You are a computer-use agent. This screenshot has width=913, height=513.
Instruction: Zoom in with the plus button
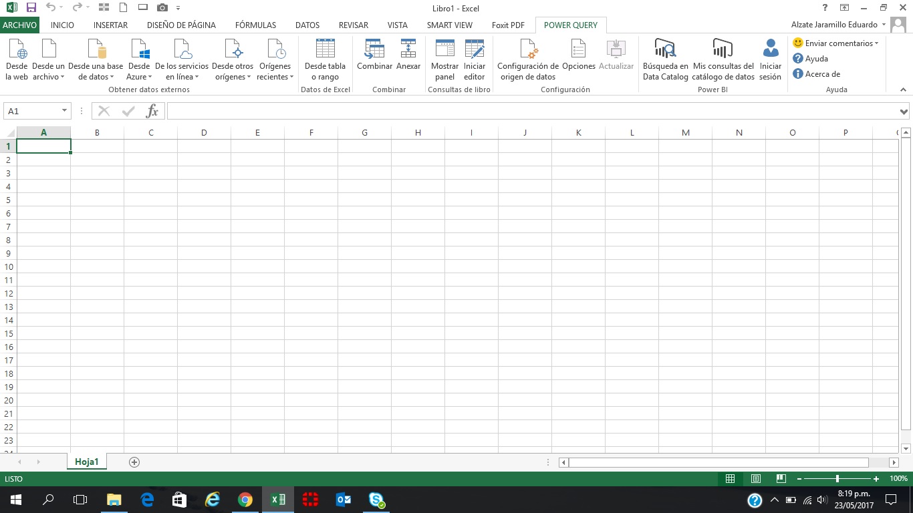click(876, 479)
